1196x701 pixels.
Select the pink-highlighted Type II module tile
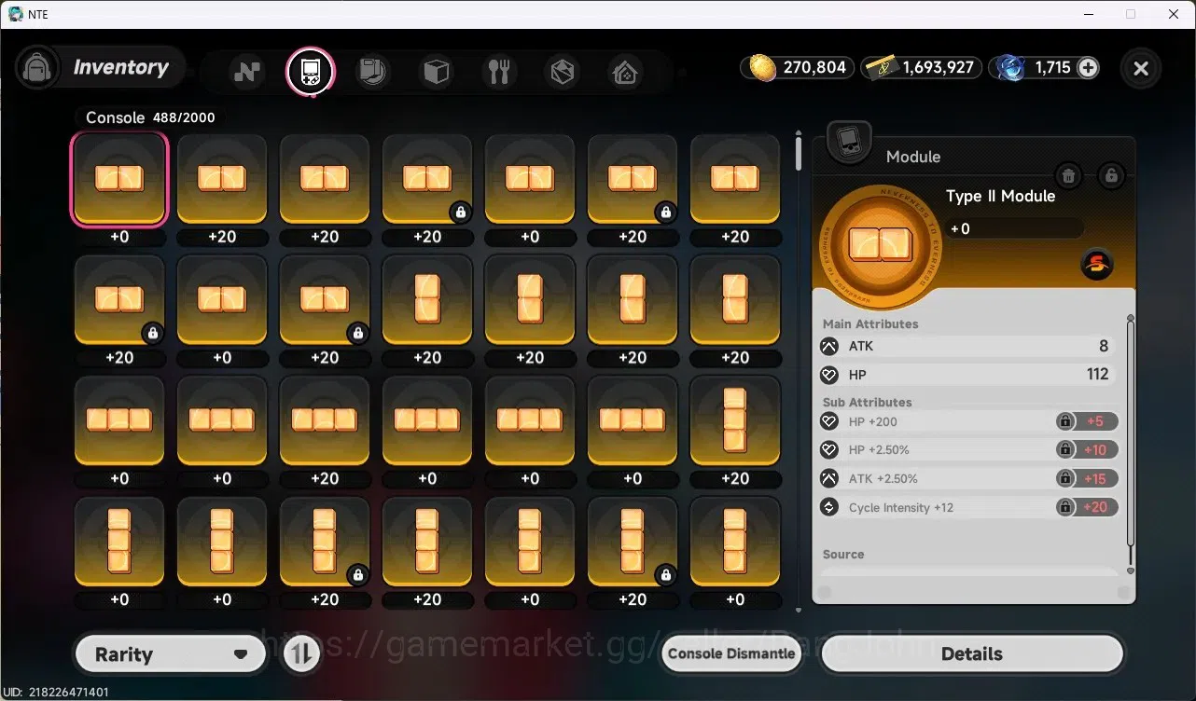(x=119, y=179)
